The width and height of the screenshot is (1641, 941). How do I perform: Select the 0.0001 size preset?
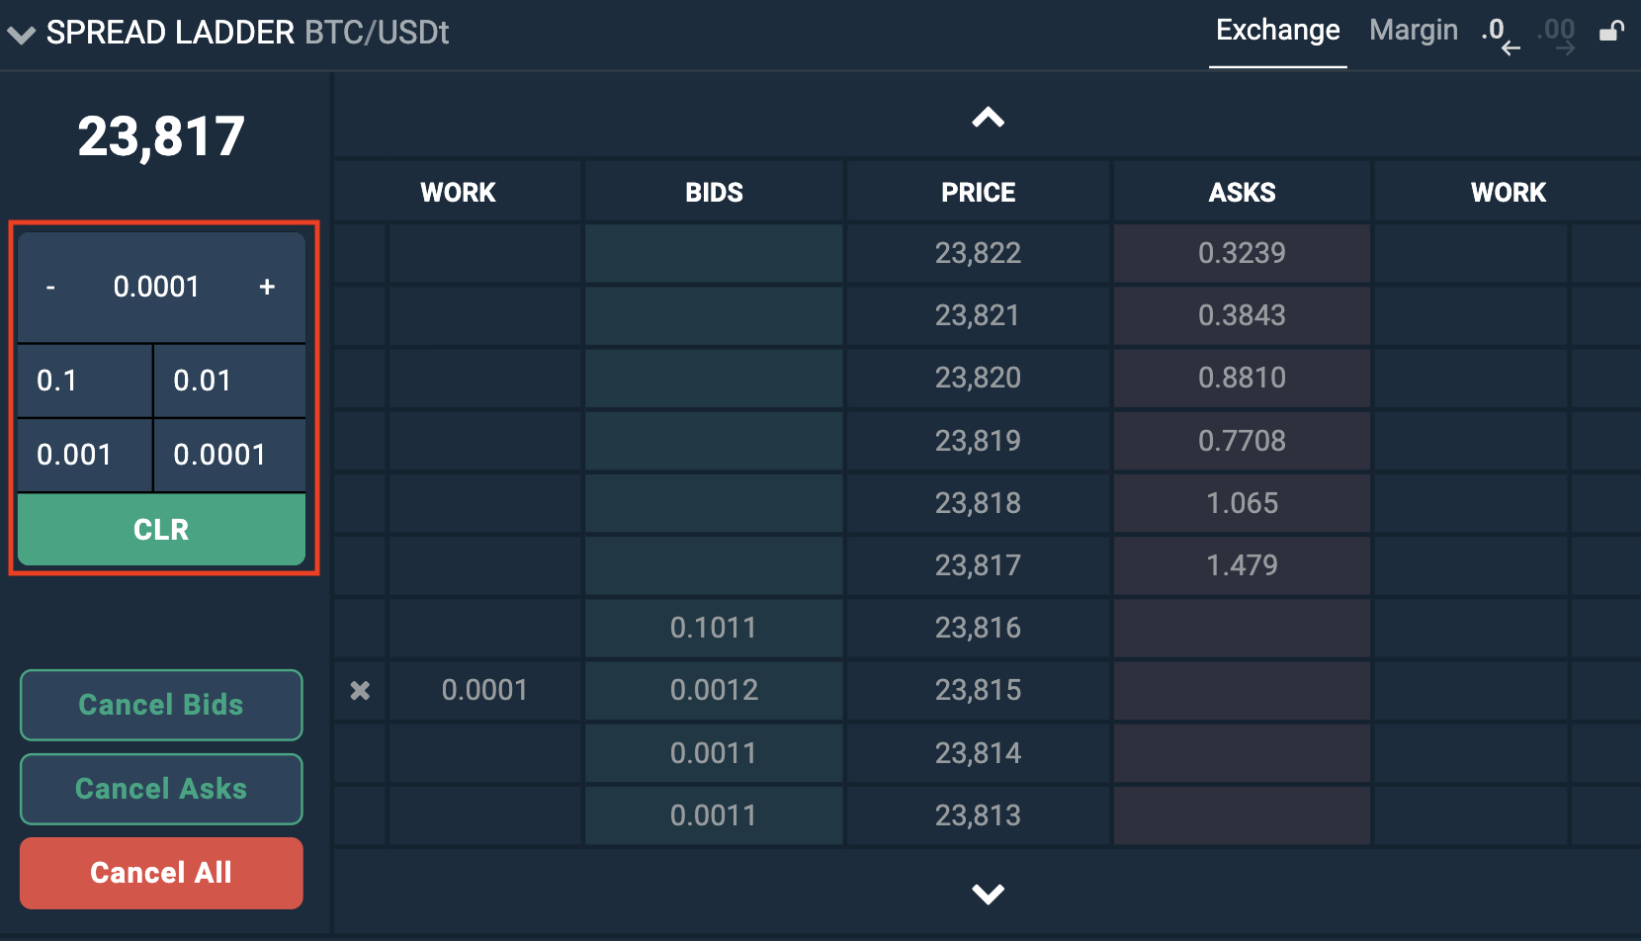coord(228,455)
